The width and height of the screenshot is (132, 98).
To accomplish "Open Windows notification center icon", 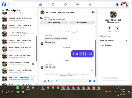I will point(129,92).
